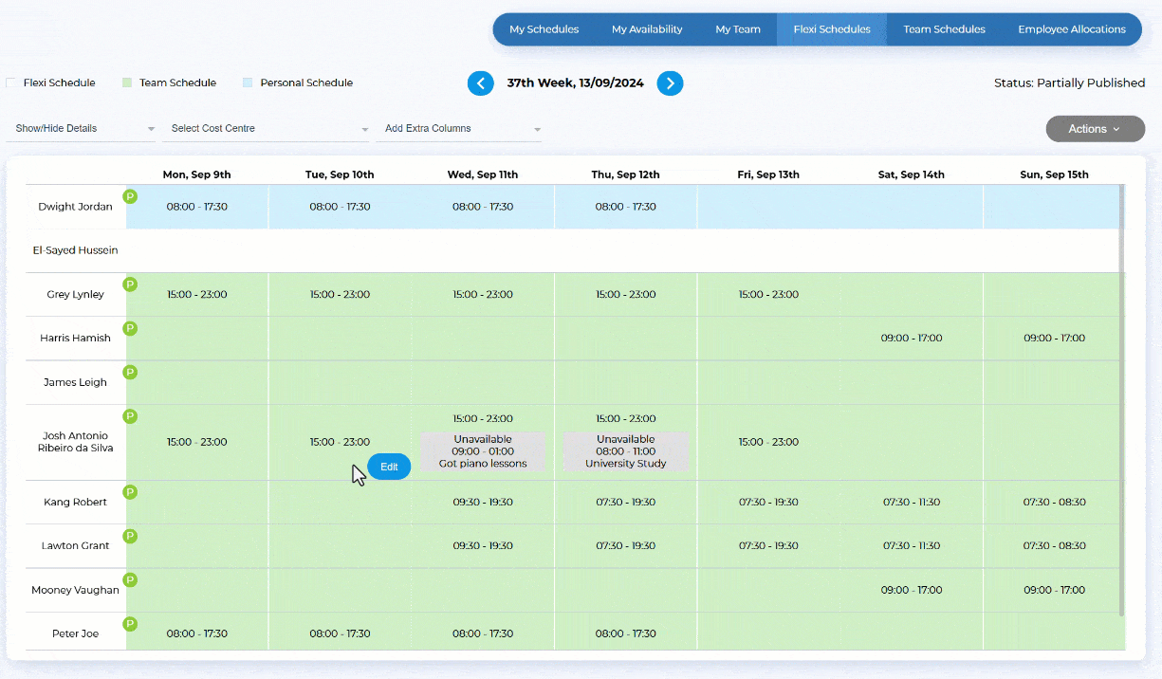Open the Employee Allocations tab

coord(1072,29)
